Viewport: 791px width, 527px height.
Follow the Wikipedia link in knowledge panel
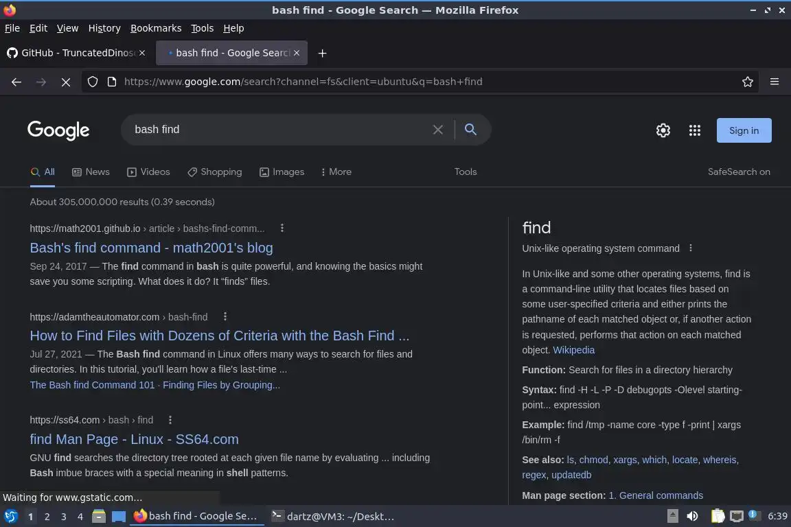[x=573, y=350]
